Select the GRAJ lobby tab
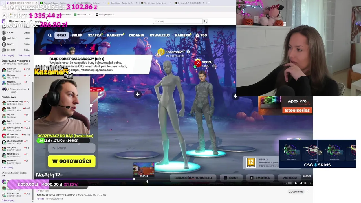The width and height of the screenshot is (361, 203). point(61,35)
